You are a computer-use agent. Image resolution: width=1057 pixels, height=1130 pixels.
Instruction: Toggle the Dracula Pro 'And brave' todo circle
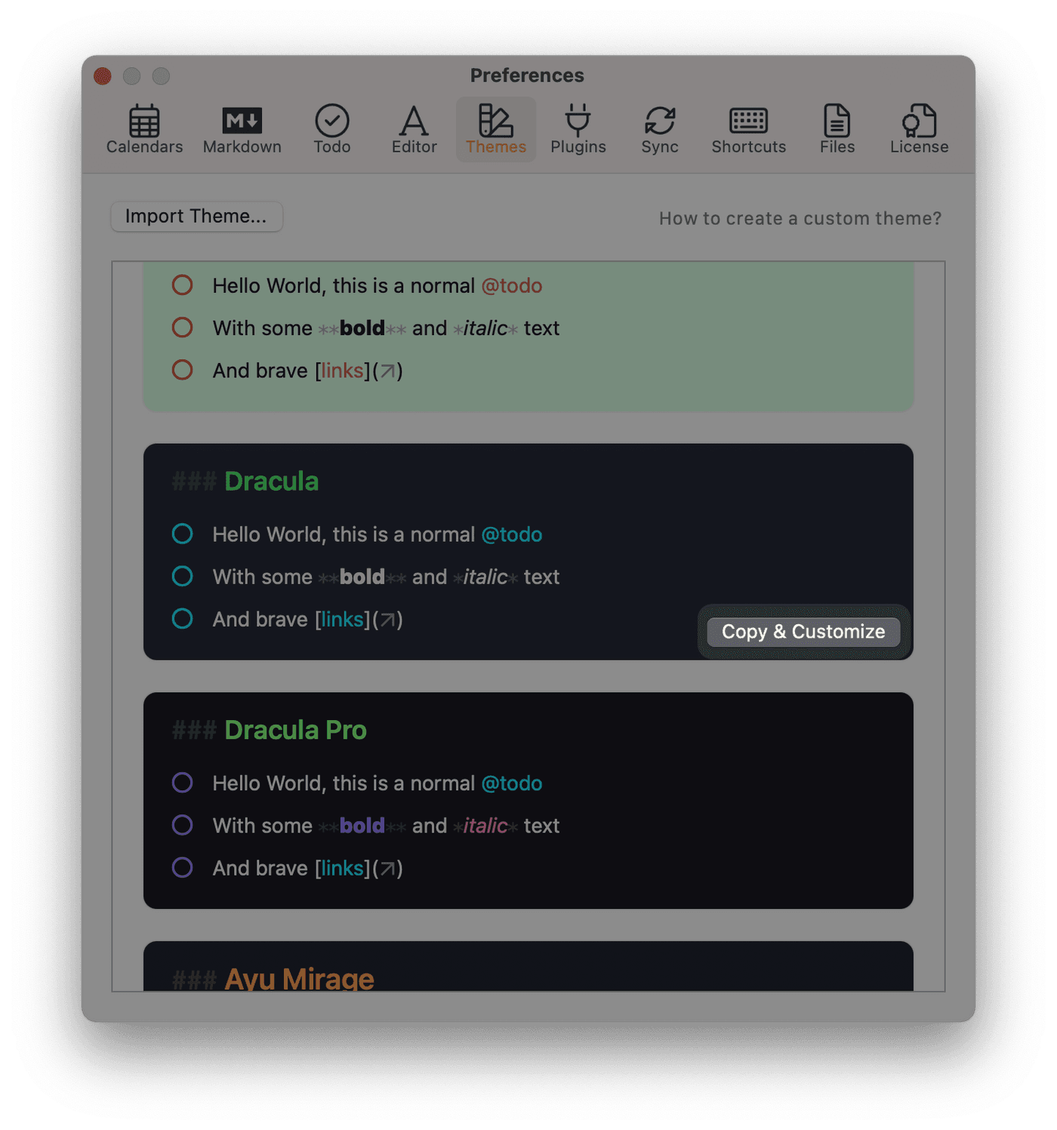pyautogui.click(x=182, y=867)
